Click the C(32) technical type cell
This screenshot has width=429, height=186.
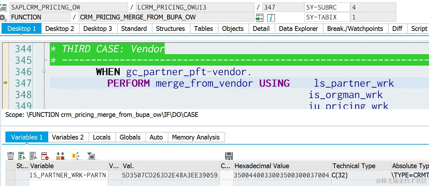(362, 175)
